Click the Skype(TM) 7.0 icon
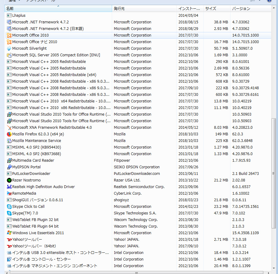The image size is (278, 274). [9, 213]
